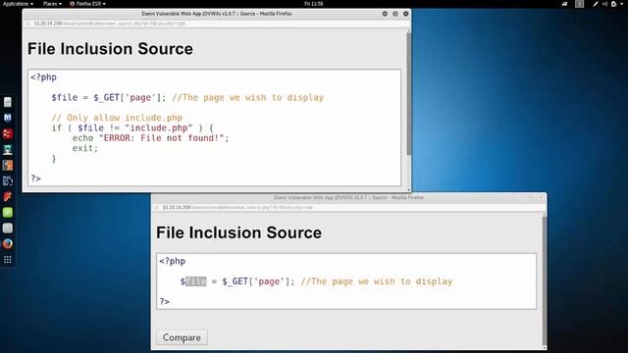Open the light gray square dock icon
This screenshot has width=628, height=353.
(8, 228)
